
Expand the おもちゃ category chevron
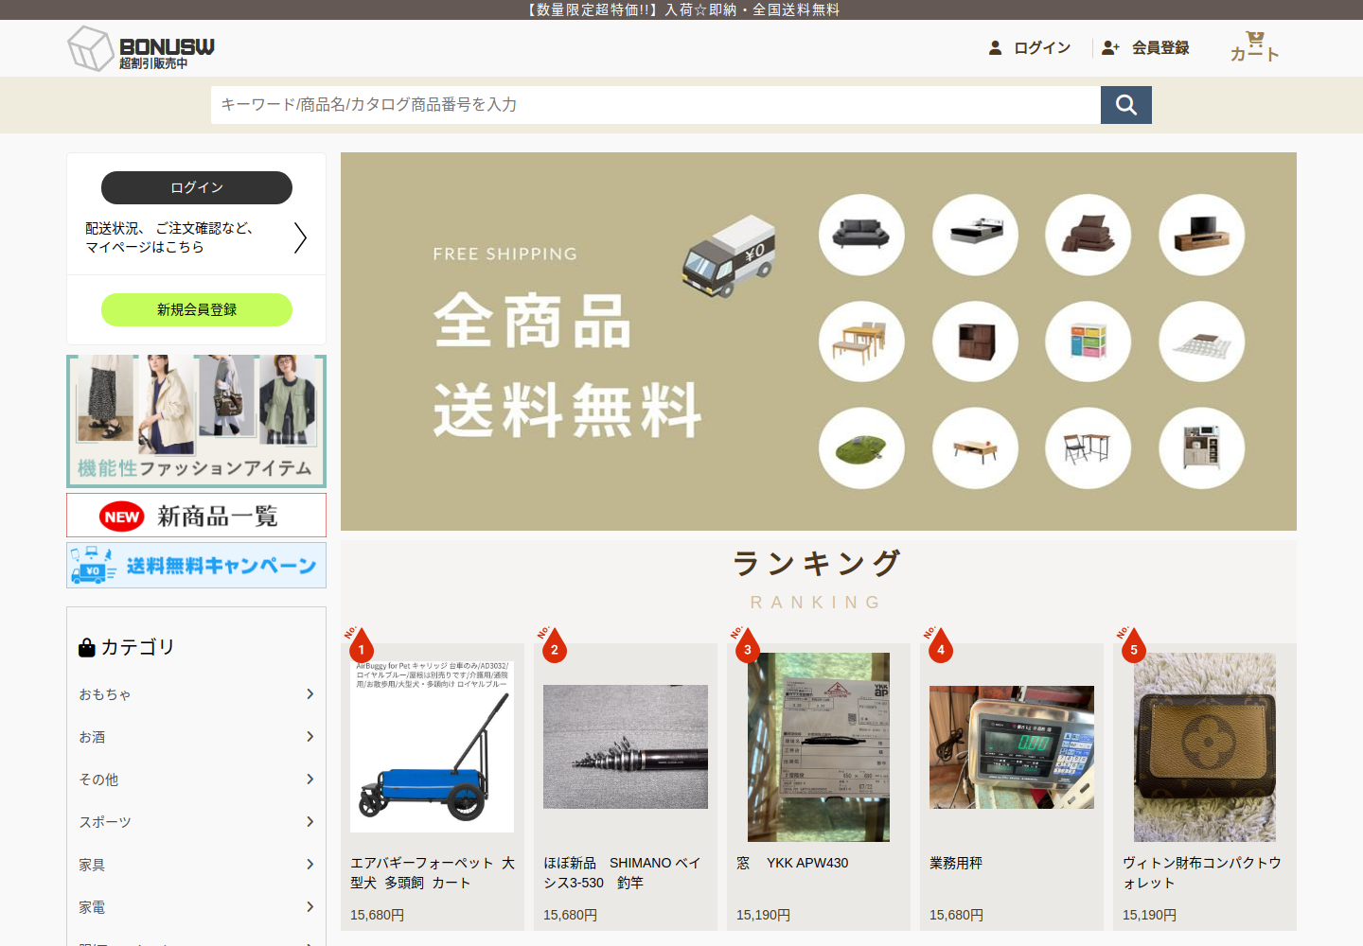tap(310, 694)
